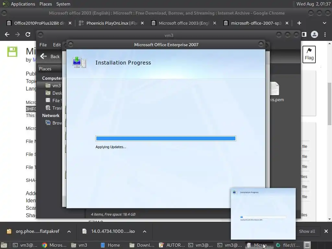Close the Microsoft office 2003 tab
The height and width of the screenshot is (249, 332).
(x=215, y=23)
